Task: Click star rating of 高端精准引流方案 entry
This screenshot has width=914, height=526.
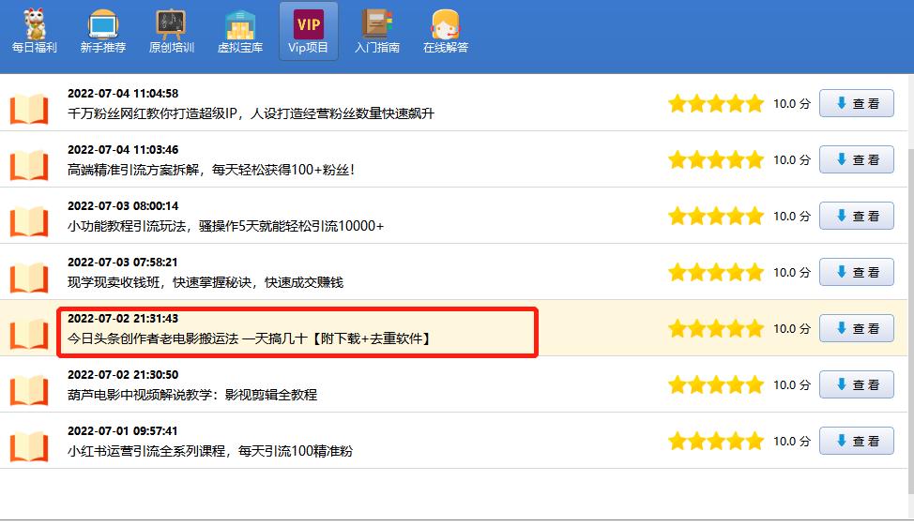Action: (716, 159)
